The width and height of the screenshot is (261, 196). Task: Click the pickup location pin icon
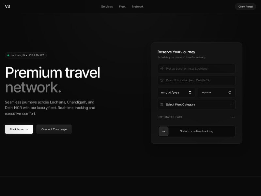click(x=162, y=69)
